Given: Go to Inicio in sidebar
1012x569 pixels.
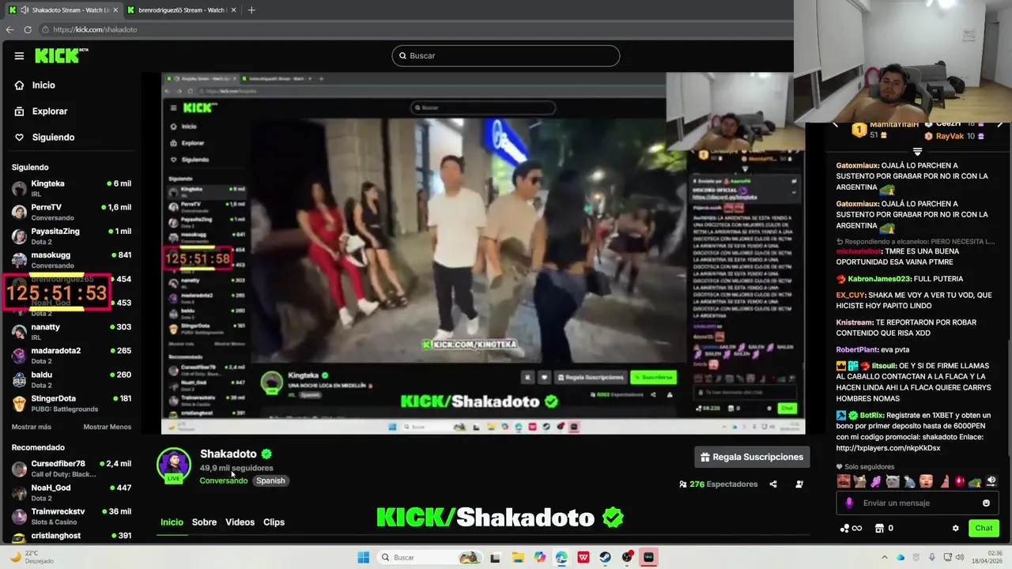Looking at the screenshot, I should point(35,85).
